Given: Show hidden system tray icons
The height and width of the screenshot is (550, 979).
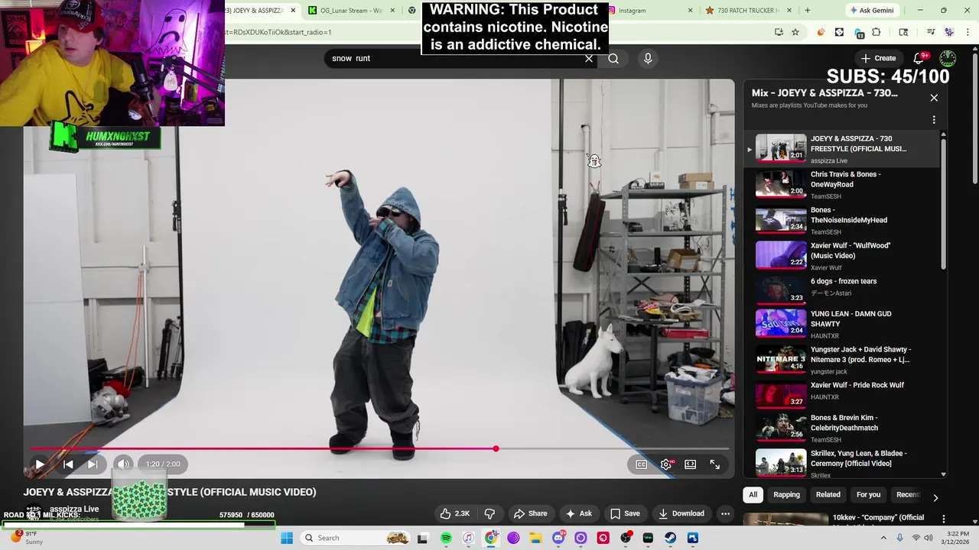Looking at the screenshot, I should [883, 538].
